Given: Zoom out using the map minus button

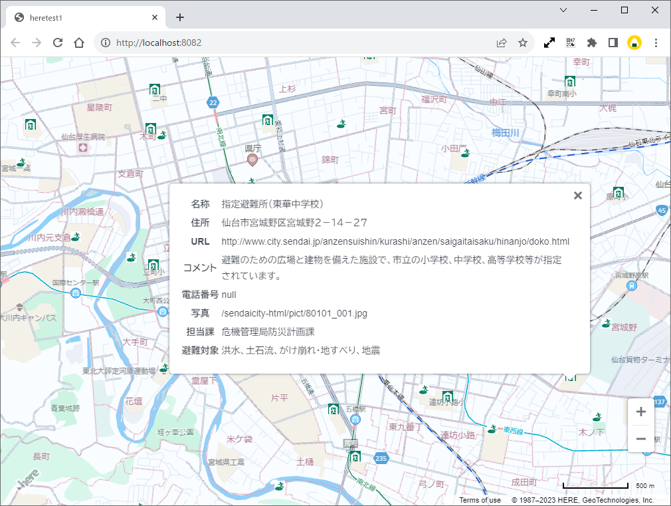Looking at the screenshot, I should point(640,439).
